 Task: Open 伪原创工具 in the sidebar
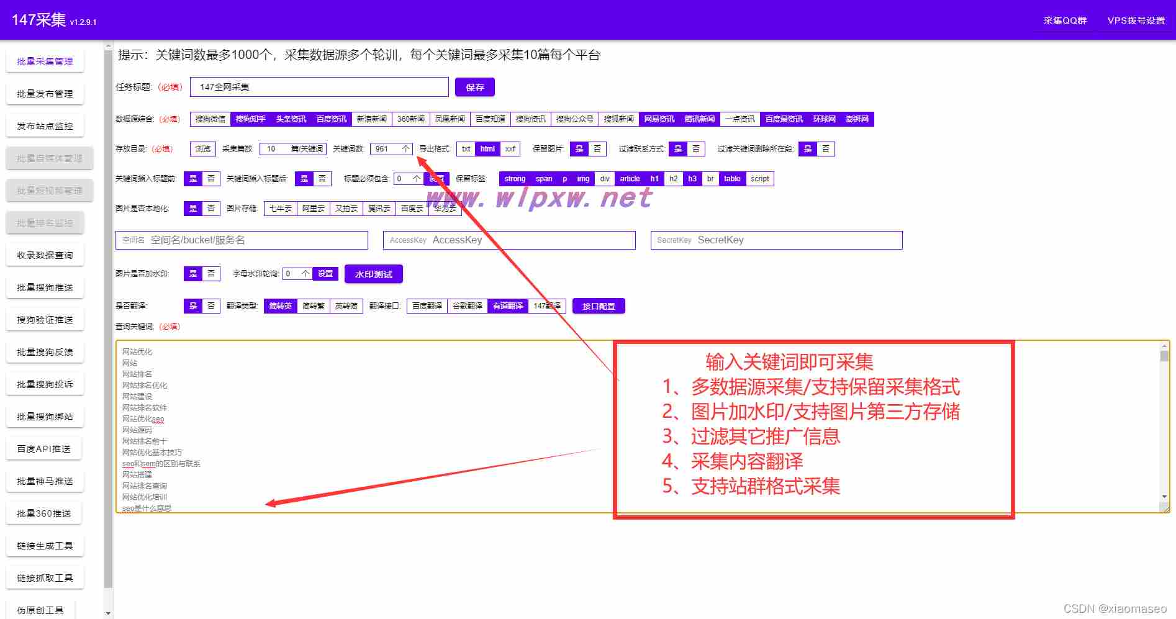[40, 610]
